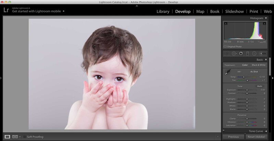Image resolution: width=274 pixels, height=141 pixels.
Task: Click the child photo in preview
Action: [112, 74]
